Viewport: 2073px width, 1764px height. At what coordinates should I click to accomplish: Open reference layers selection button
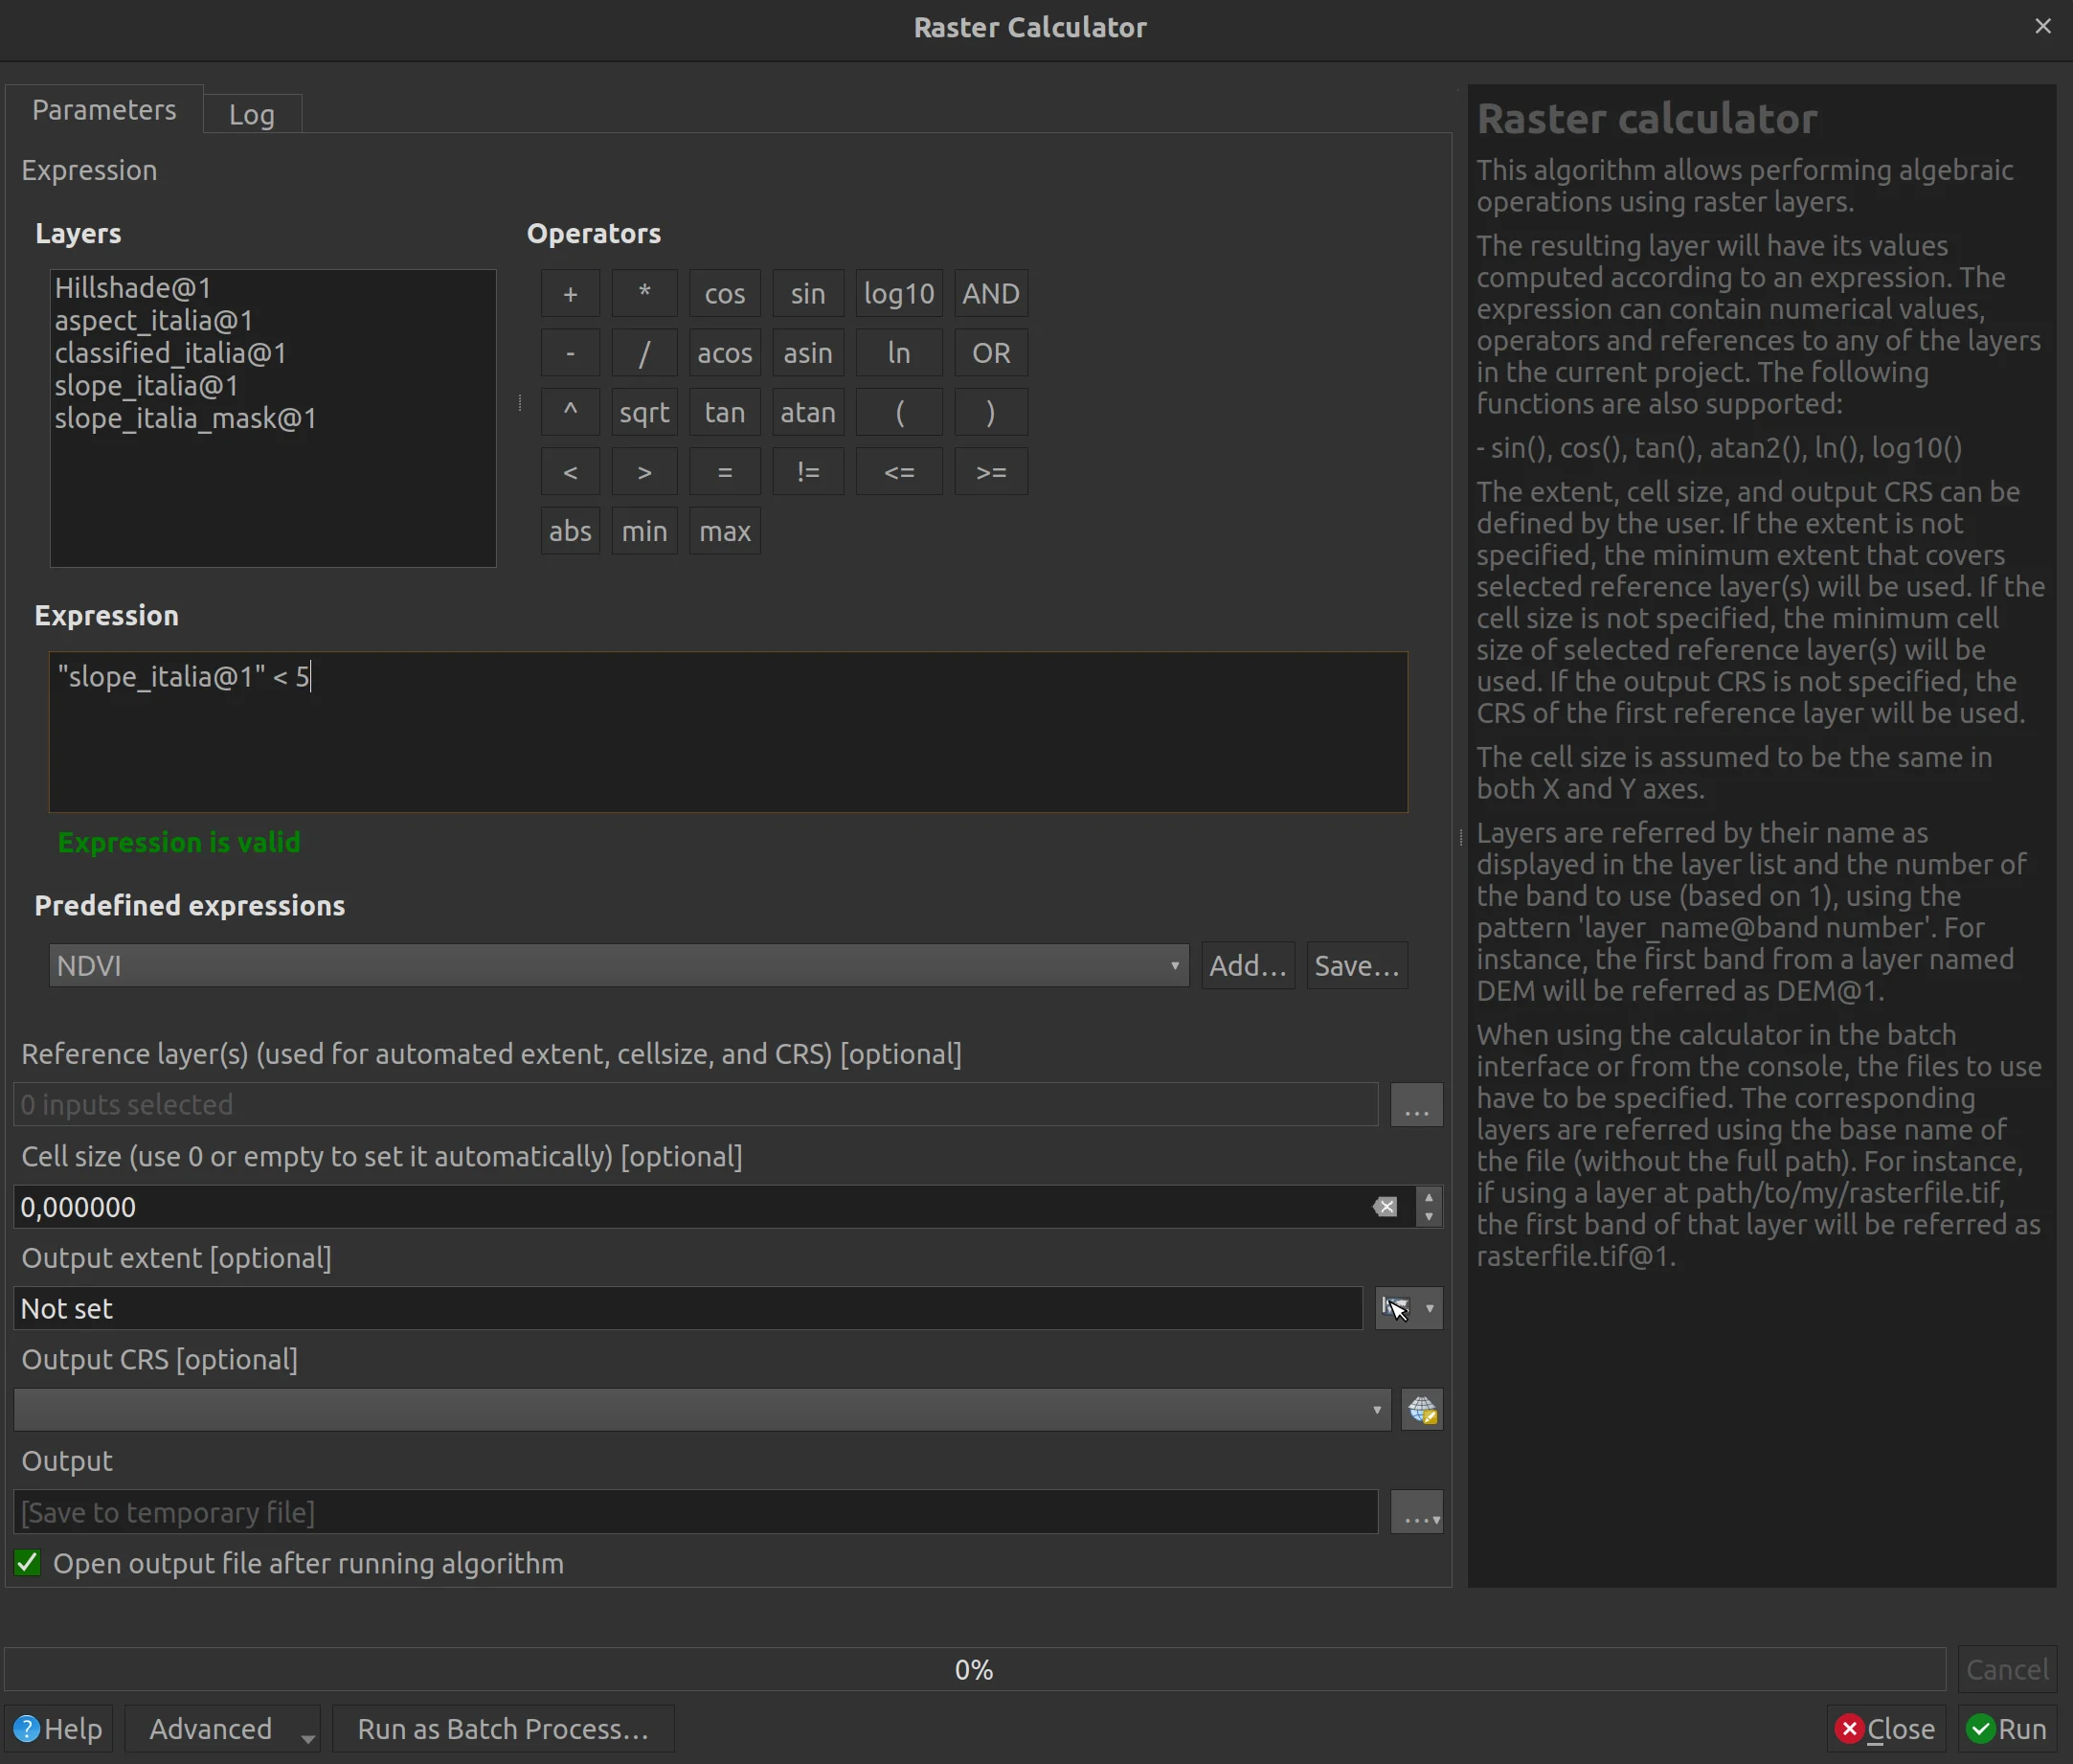[1417, 1105]
